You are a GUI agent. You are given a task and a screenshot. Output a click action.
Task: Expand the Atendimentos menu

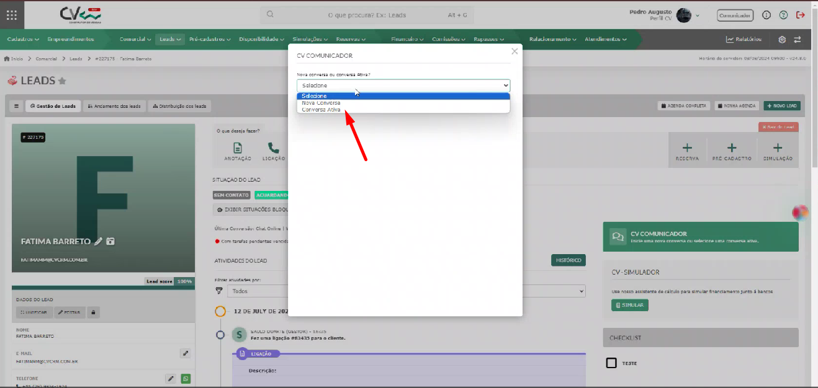[x=605, y=39]
